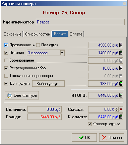Close the Карточка номера dialog
Image resolution: width=128 pixels, height=145 pixels.
[x=125, y=3]
